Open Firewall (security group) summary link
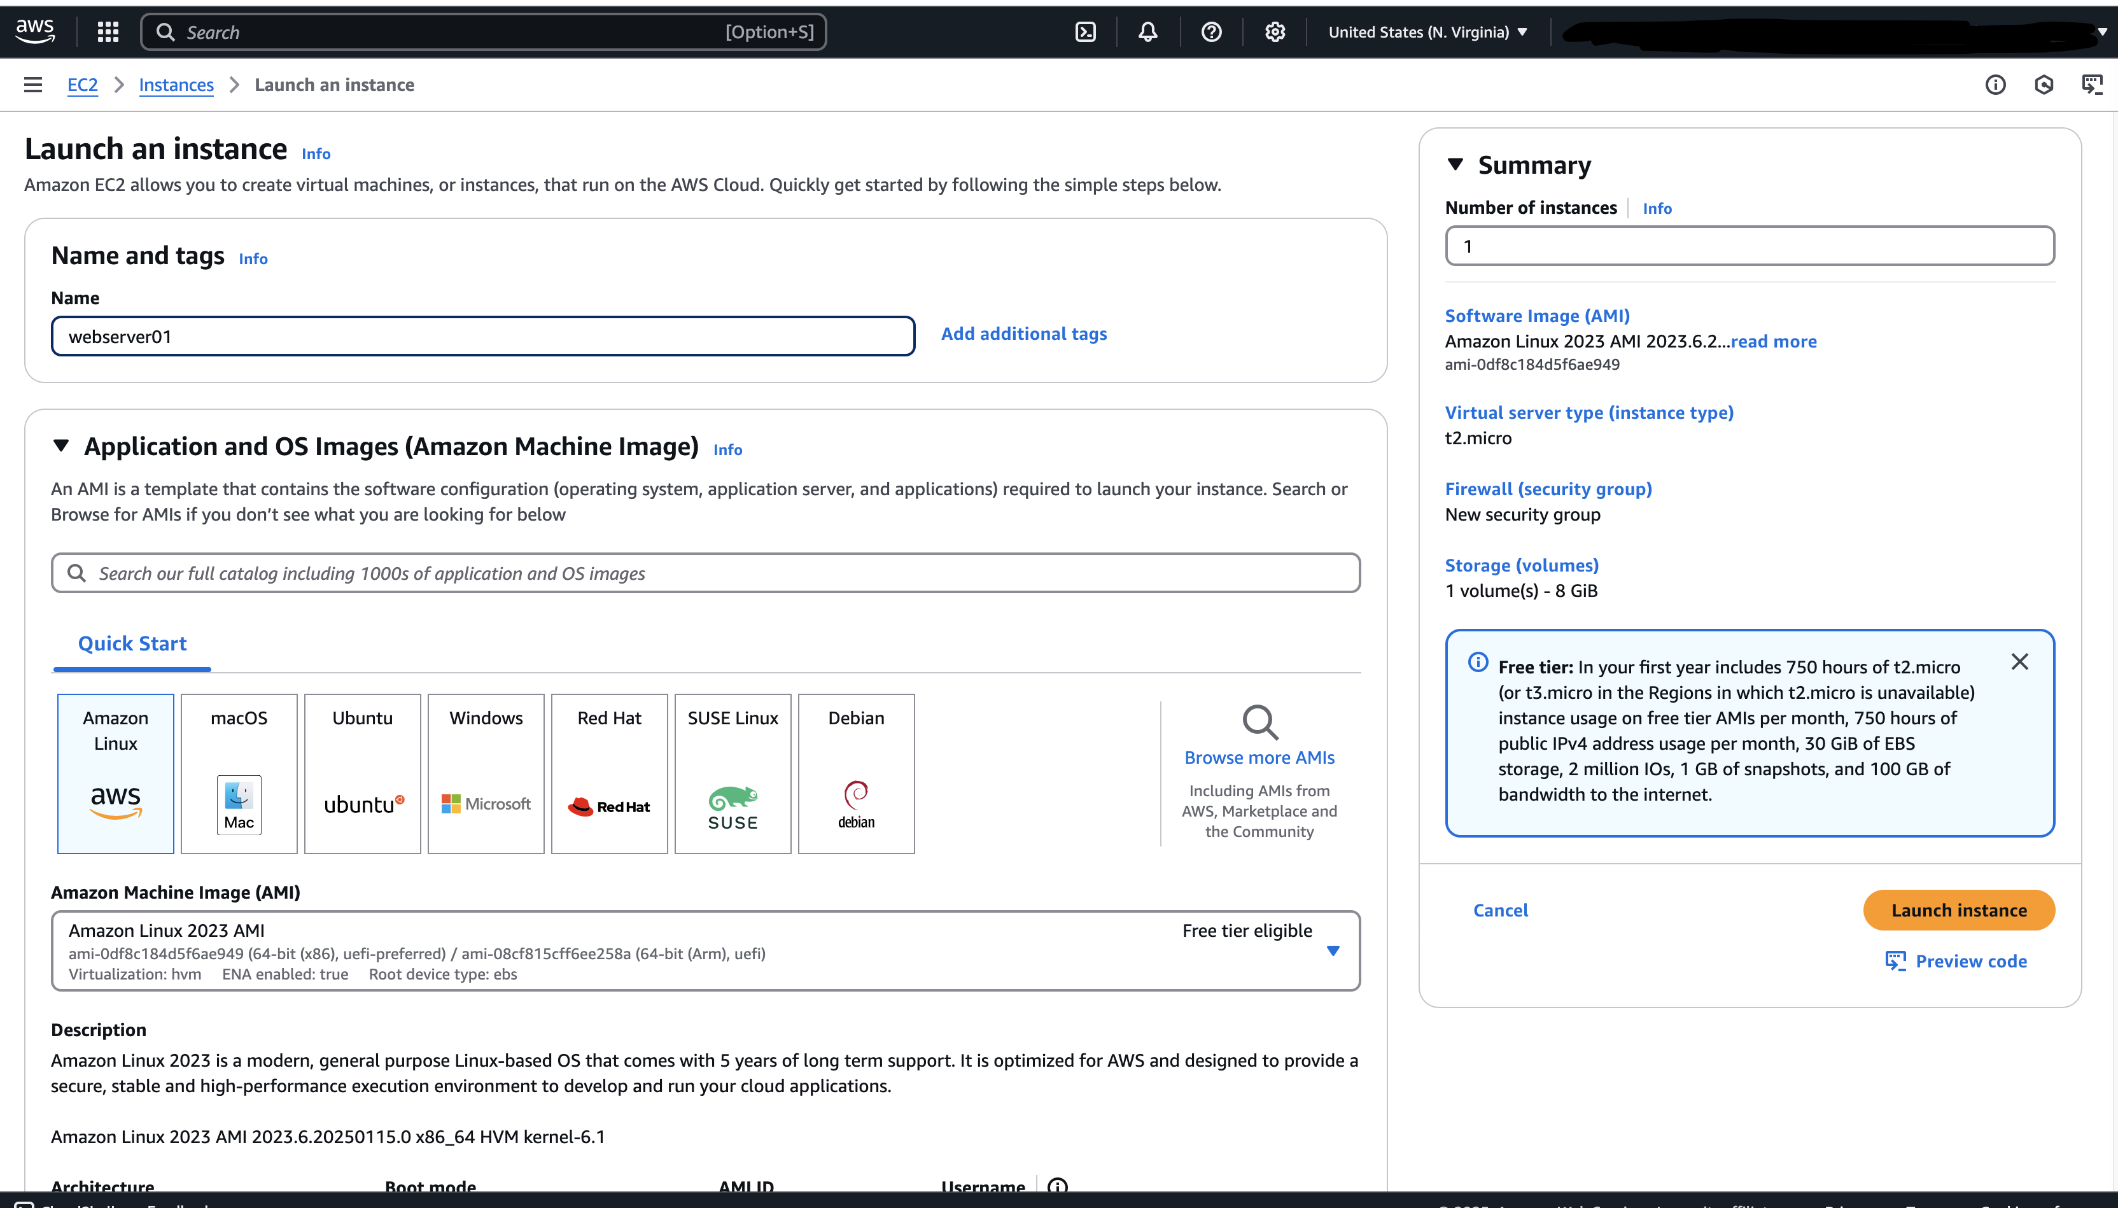Image resolution: width=2118 pixels, height=1208 pixels. [1548, 489]
